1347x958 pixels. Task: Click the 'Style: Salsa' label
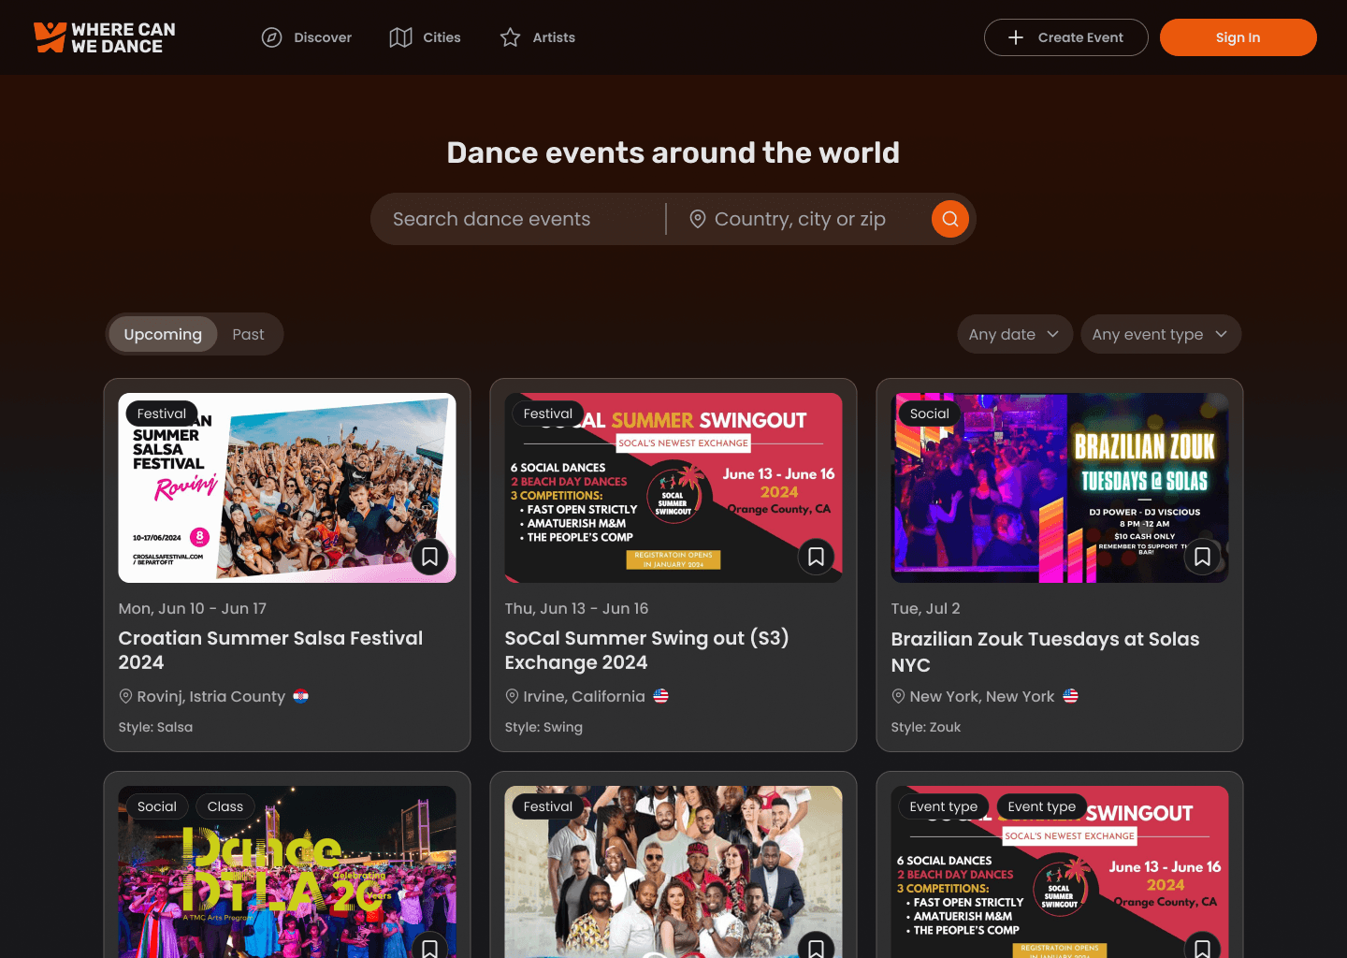156,727
